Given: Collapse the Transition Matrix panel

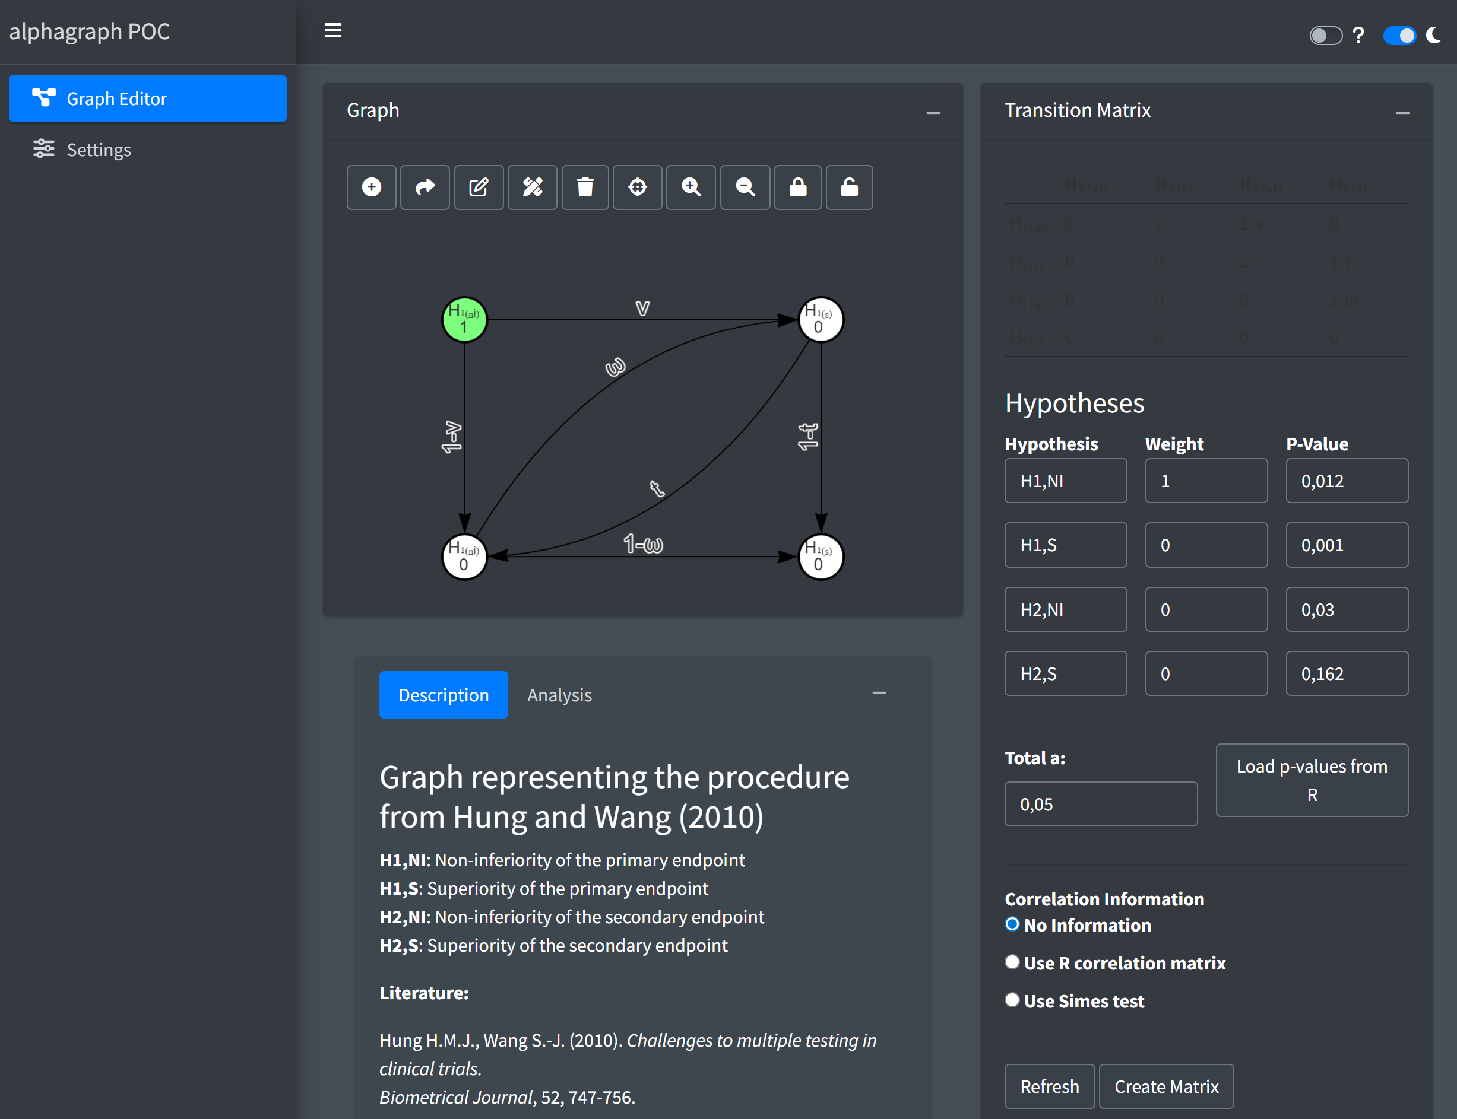Looking at the screenshot, I should [1402, 113].
